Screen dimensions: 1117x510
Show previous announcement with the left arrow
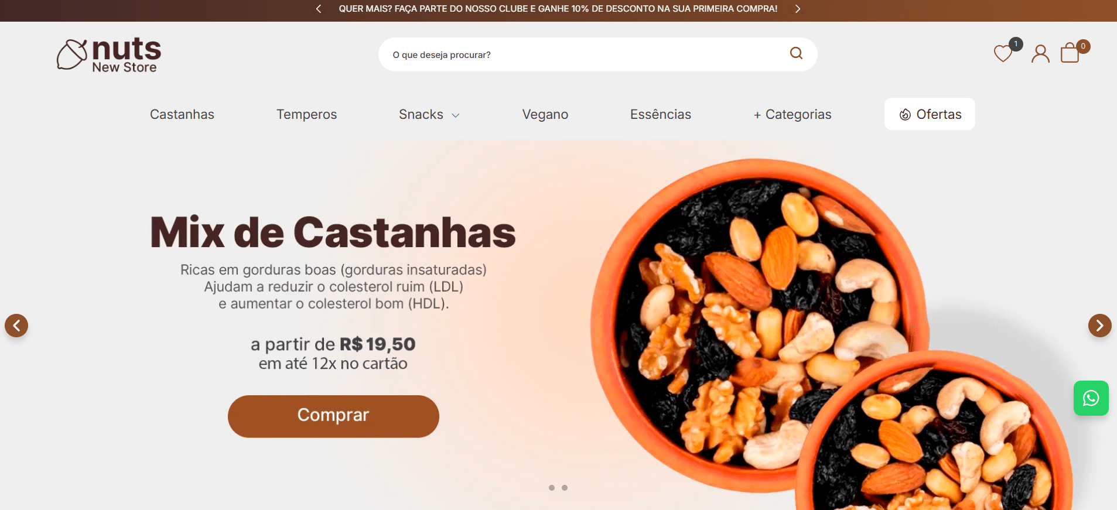[x=319, y=9]
